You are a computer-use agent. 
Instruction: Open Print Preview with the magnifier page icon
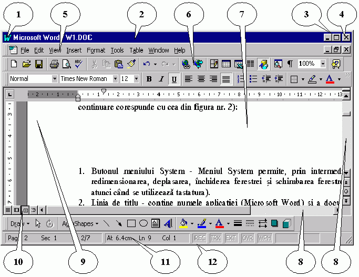point(67,64)
